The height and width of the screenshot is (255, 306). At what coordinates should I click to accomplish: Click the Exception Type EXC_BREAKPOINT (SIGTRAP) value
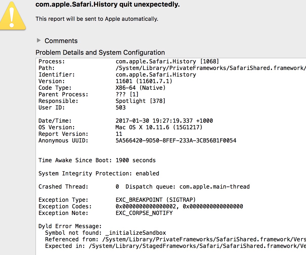coord(156,200)
